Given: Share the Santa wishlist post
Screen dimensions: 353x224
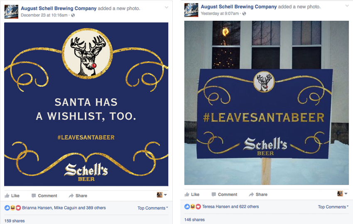Looking at the screenshot, I should click(78, 196).
